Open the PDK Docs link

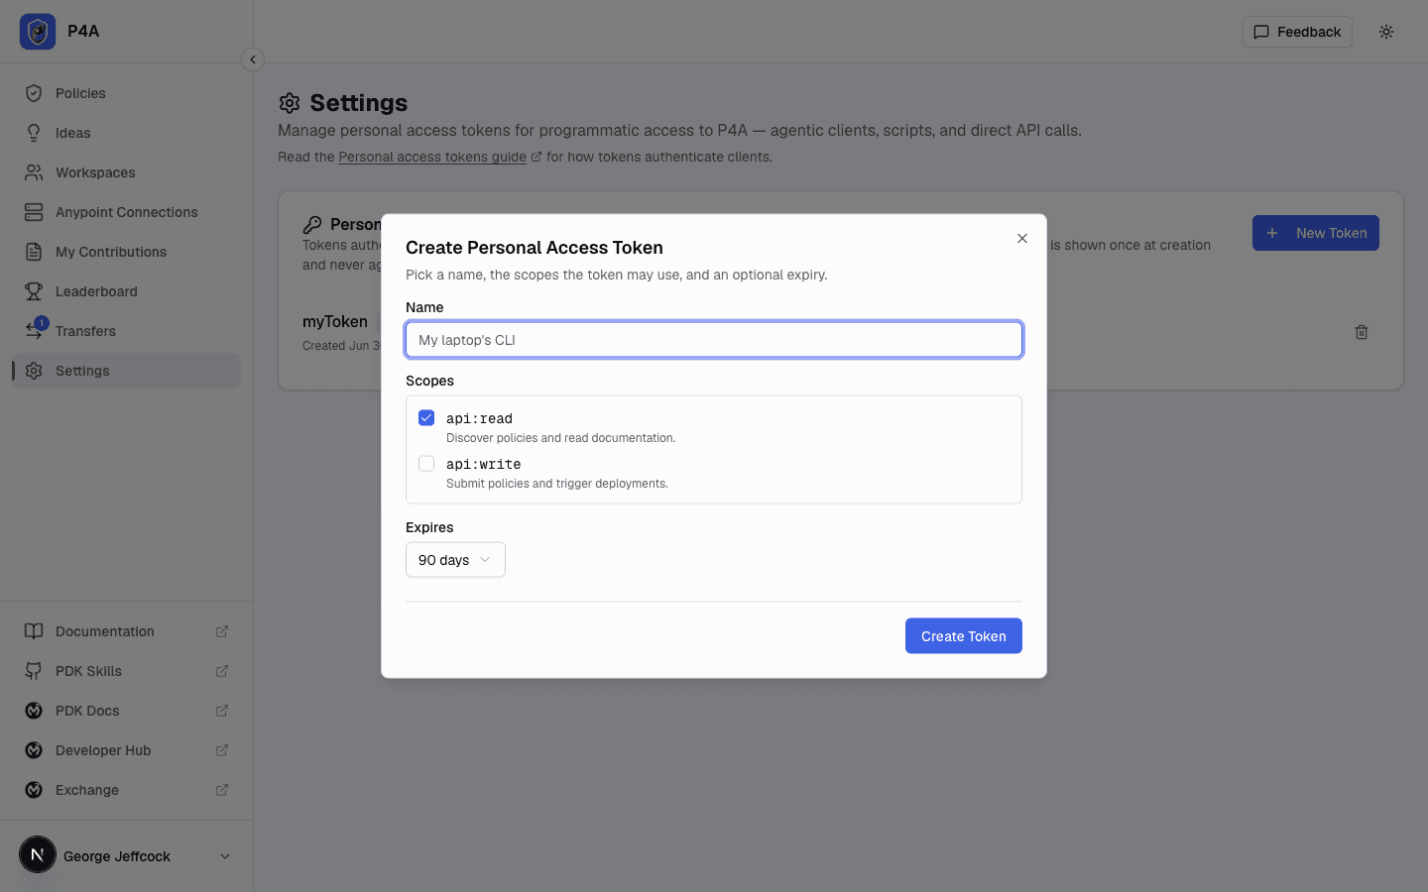[127, 711]
